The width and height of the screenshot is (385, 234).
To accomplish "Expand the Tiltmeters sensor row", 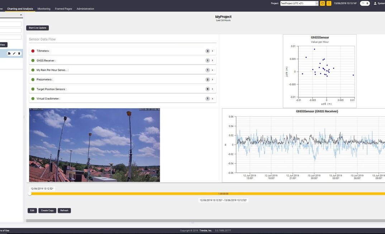I will [x=212, y=51].
